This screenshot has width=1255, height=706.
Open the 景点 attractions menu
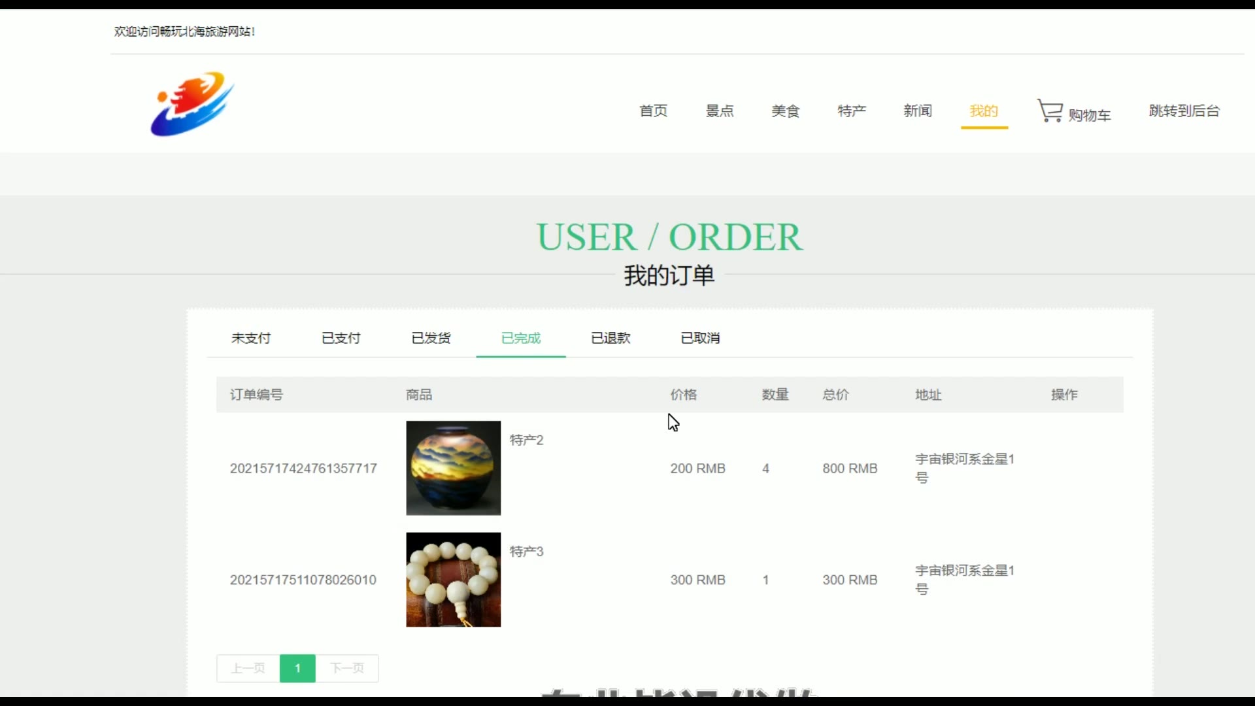tap(719, 111)
